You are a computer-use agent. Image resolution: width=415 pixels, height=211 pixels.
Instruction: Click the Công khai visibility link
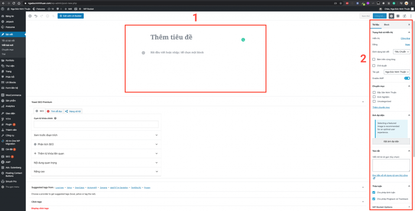coord(405,38)
